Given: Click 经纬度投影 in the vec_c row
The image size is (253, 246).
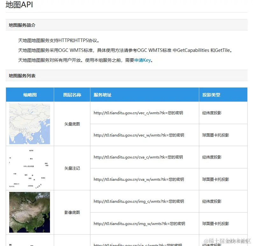Looking at the screenshot, I should pyautogui.click(x=212, y=113).
